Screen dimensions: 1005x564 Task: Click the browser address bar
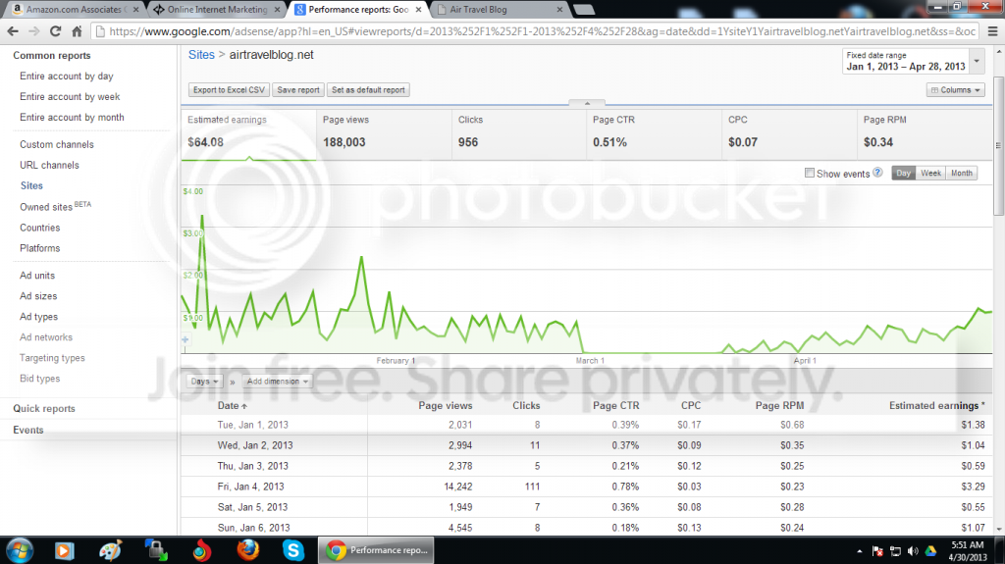[536, 30]
